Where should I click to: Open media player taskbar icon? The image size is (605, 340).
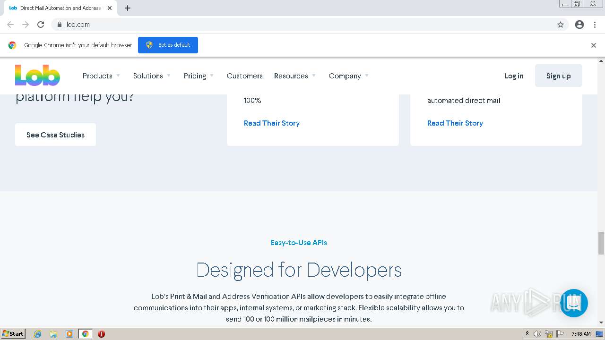(x=69, y=334)
